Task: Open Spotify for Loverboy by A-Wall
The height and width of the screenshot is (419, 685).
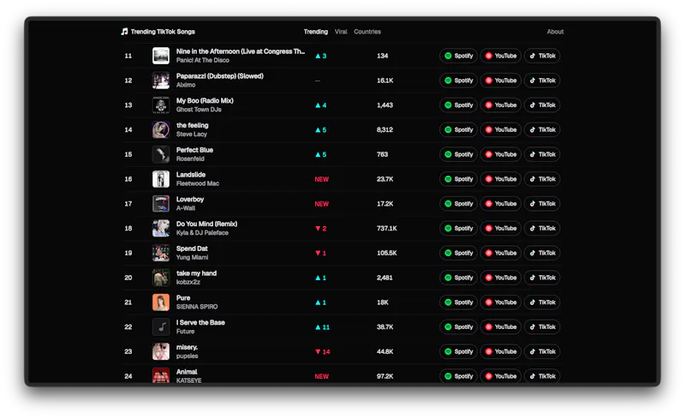Action: [458, 203]
